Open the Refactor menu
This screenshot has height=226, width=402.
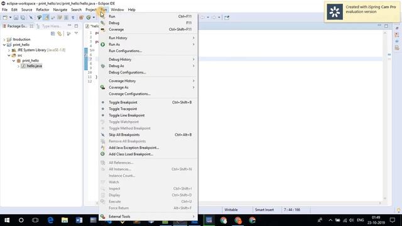coord(43,10)
